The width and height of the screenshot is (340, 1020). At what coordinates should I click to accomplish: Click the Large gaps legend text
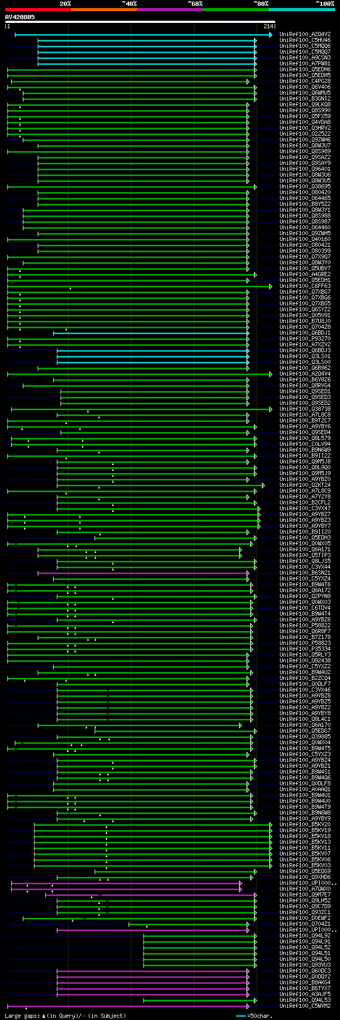(65, 1016)
